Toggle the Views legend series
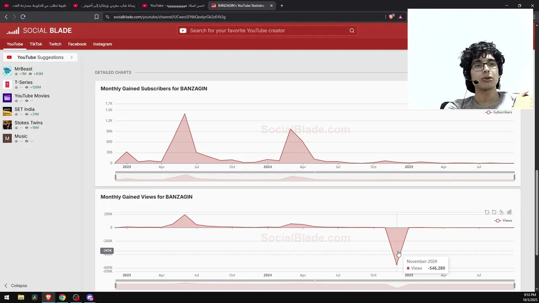This screenshot has height=303, width=539. tap(503, 221)
